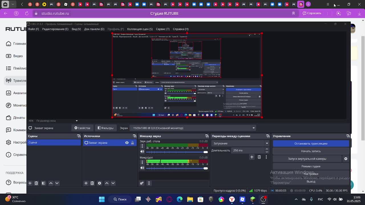365x205 pixels.
Task: Add a new source in Источники panel
Action: (86, 183)
